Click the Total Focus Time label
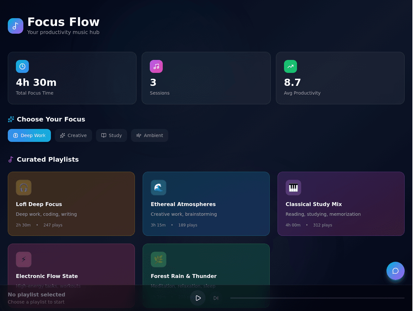 35,93
